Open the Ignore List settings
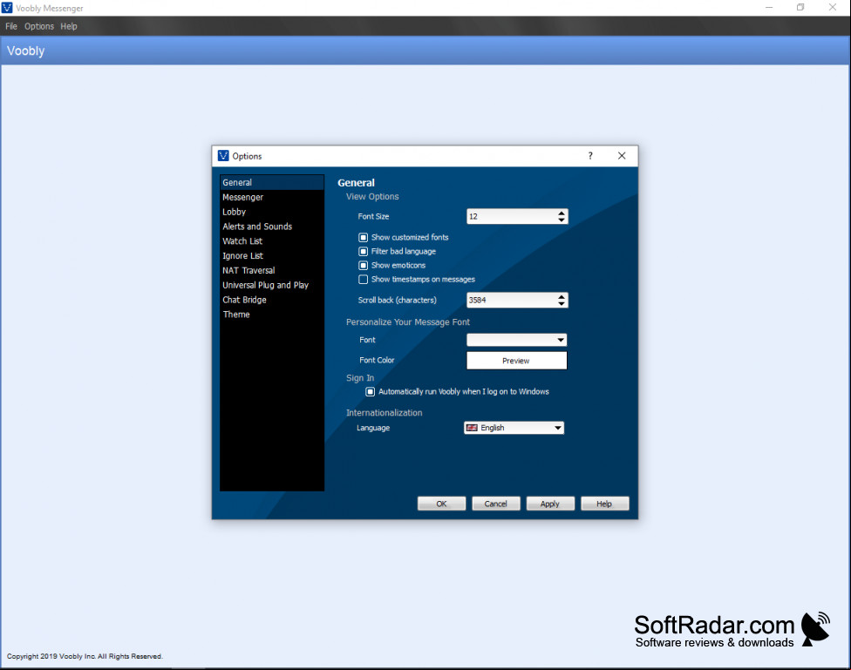The height and width of the screenshot is (670, 851). (272, 256)
